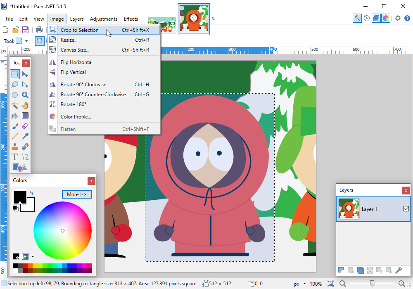Click the Save floppy disk icon
This screenshot has height=289, width=413.
pos(25,29)
